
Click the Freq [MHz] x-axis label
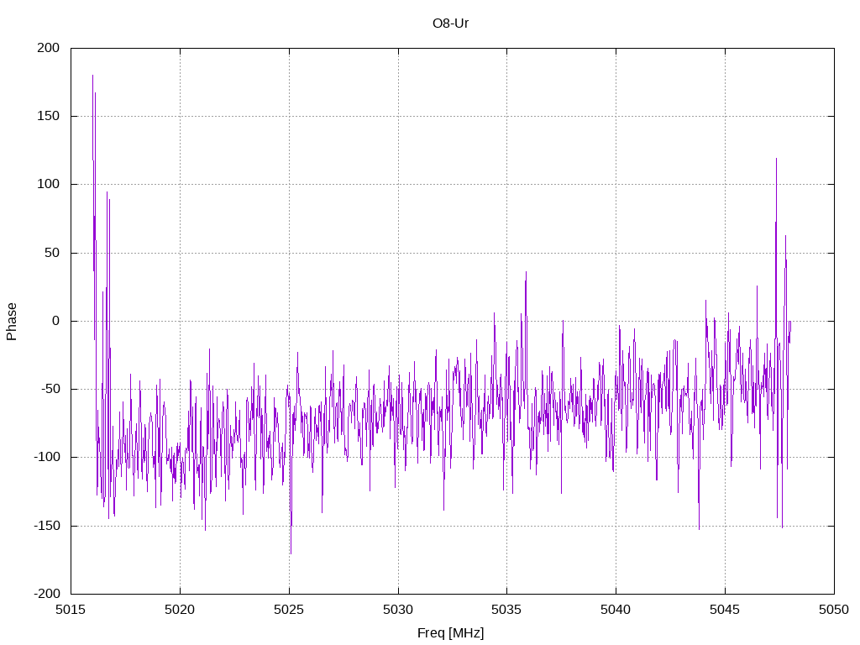coord(451,632)
